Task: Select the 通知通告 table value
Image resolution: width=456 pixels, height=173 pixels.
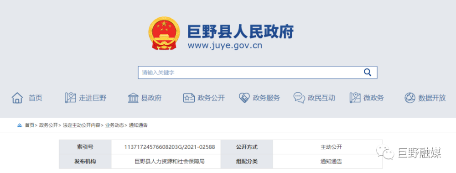Action: pos(331,161)
